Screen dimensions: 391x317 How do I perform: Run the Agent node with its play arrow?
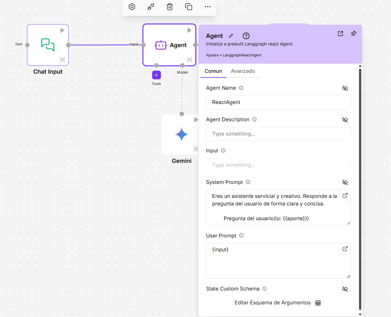(189, 30)
